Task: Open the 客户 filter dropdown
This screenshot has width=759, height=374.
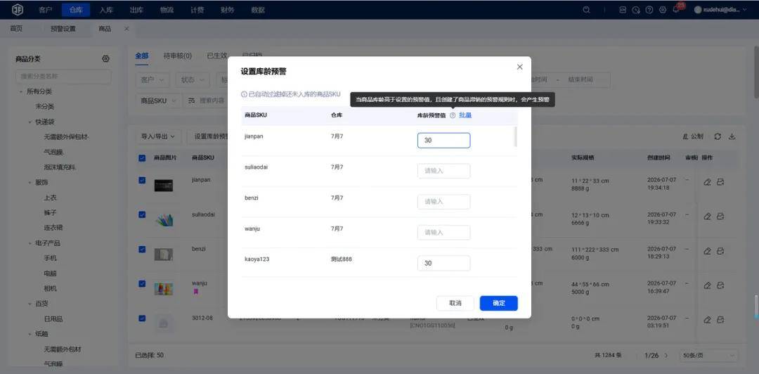Action: tap(153, 80)
